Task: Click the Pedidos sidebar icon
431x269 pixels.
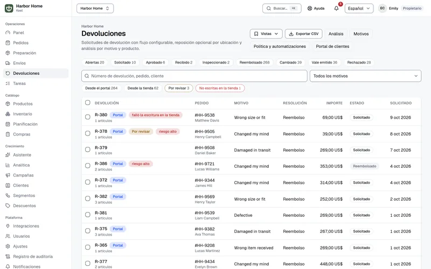Action: pos(8,43)
